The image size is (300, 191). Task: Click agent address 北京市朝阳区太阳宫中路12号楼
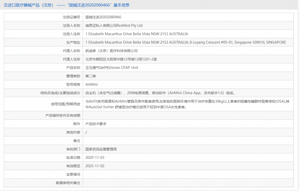tap(121, 59)
